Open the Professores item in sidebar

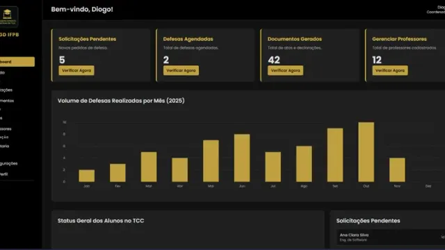pos(6,128)
